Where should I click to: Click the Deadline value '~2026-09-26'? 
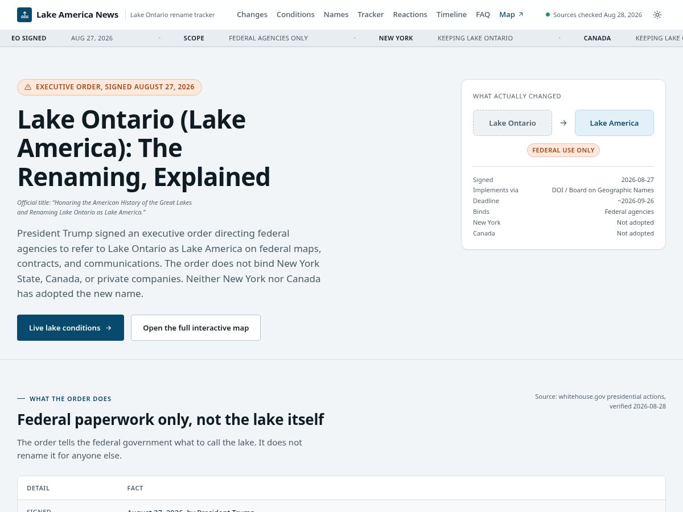click(636, 201)
